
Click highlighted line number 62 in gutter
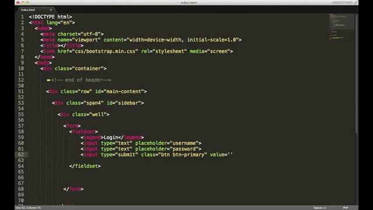pyautogui.click(x=21, y=155)
